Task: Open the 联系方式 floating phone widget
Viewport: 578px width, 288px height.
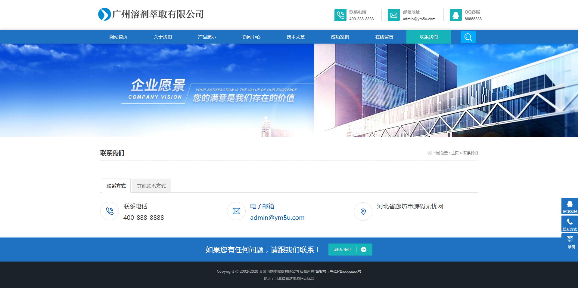Action: point(569,224)
